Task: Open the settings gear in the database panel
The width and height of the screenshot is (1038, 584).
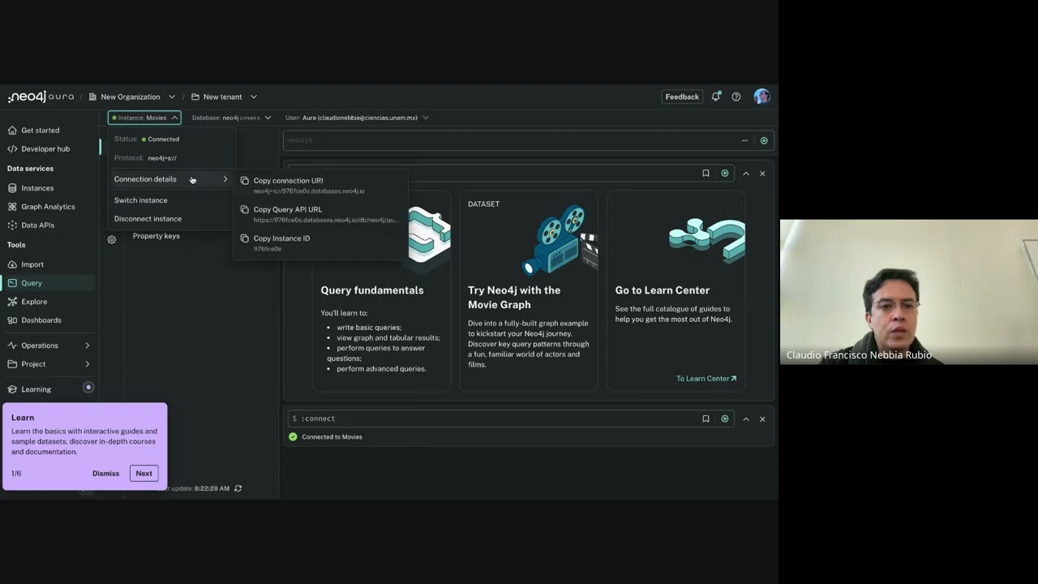Action: tap(112, 239)
